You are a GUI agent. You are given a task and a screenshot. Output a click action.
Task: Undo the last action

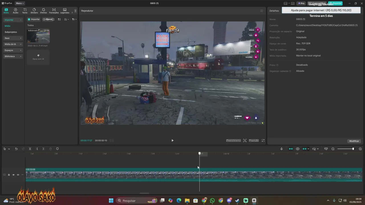click(x=16, y=149)
